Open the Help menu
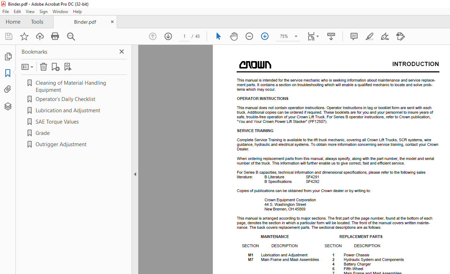 point(77,12)
